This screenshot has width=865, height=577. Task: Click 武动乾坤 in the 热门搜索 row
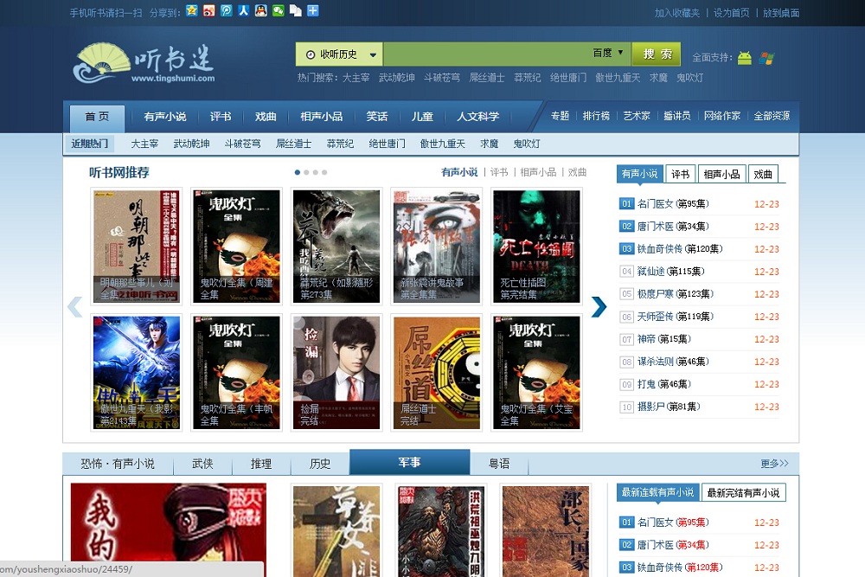397,78
